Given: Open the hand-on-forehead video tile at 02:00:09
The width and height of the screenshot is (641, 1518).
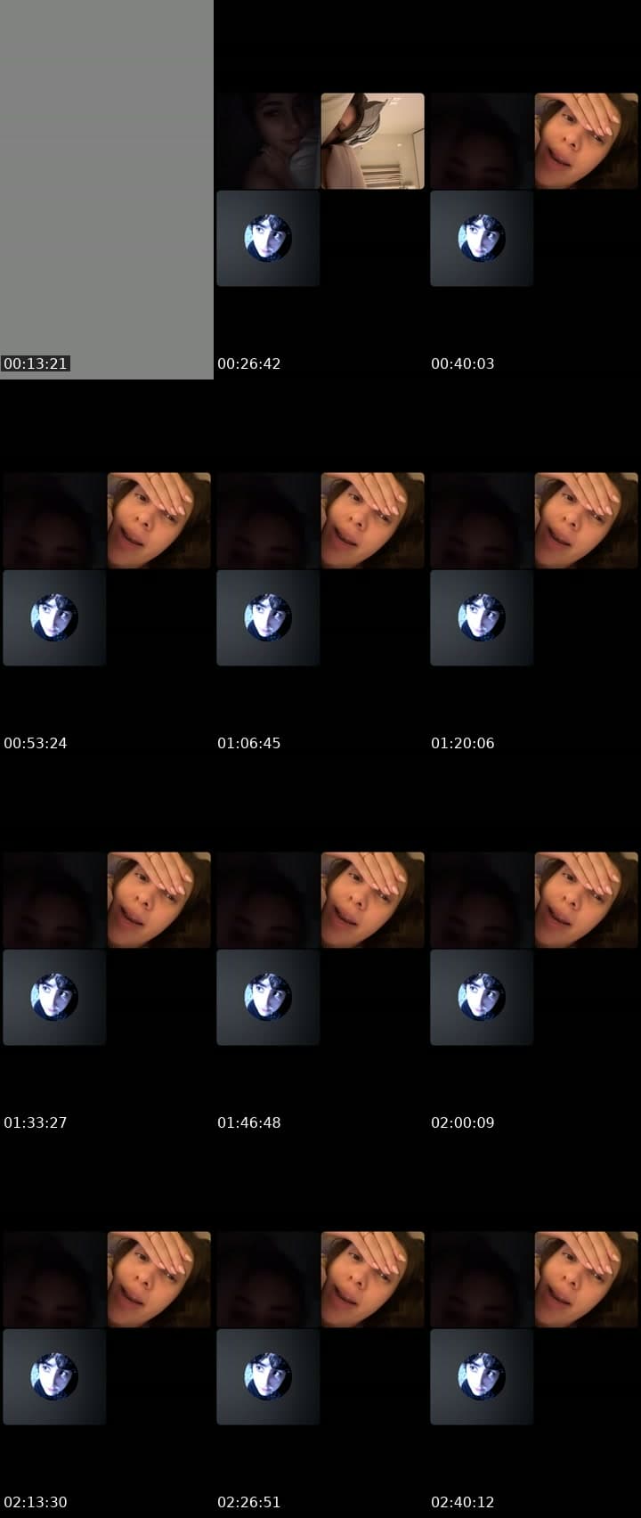Looking at the screenshot, I should click(587, 900).
